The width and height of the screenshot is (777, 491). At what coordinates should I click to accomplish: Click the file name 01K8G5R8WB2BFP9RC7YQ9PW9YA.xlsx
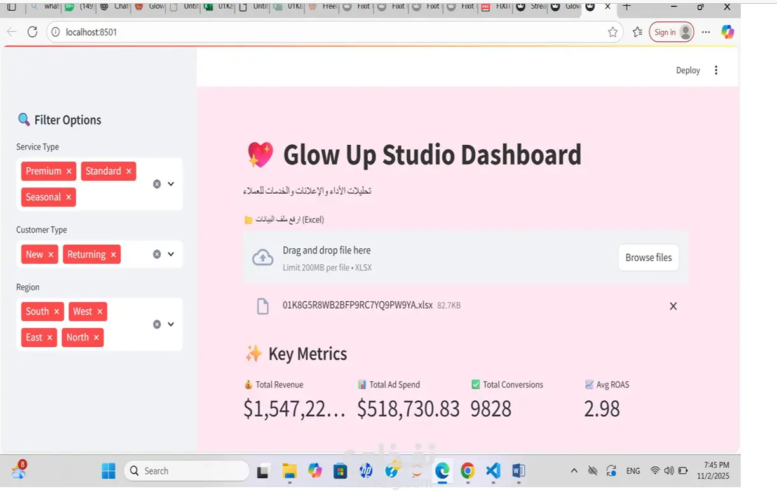[358, 306]
